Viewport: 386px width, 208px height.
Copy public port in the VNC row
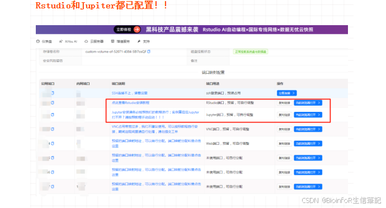click(x=53, y=129)
